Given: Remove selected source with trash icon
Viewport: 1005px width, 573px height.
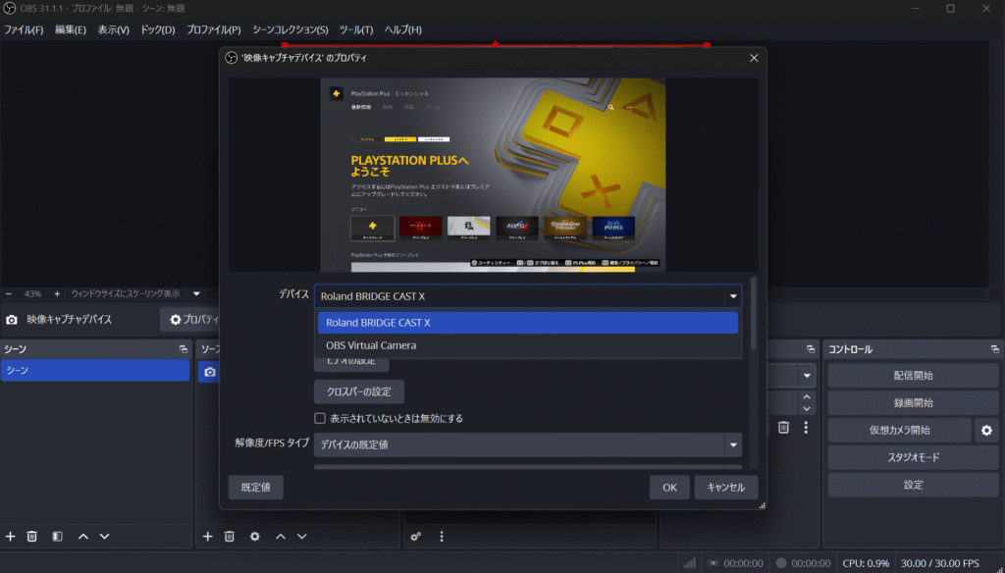Looking at the screenshot, I should point(230,537).
